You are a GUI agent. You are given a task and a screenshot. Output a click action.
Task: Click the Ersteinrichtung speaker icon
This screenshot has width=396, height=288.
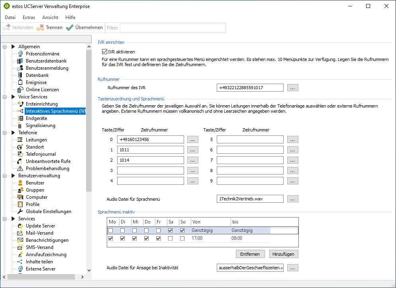point(20,104)
